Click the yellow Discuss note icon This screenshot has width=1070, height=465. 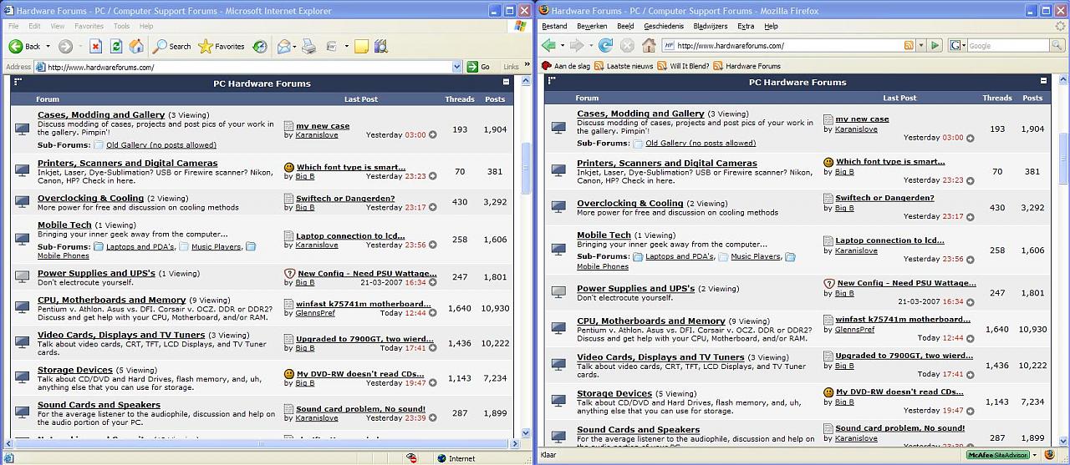click(361, 46)
